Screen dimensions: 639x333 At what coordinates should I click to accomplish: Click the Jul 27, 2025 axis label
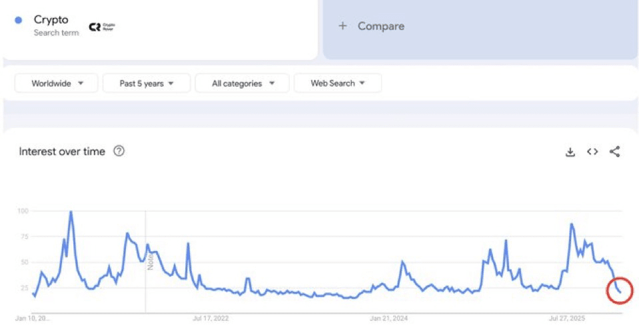(x=567, y=318)
